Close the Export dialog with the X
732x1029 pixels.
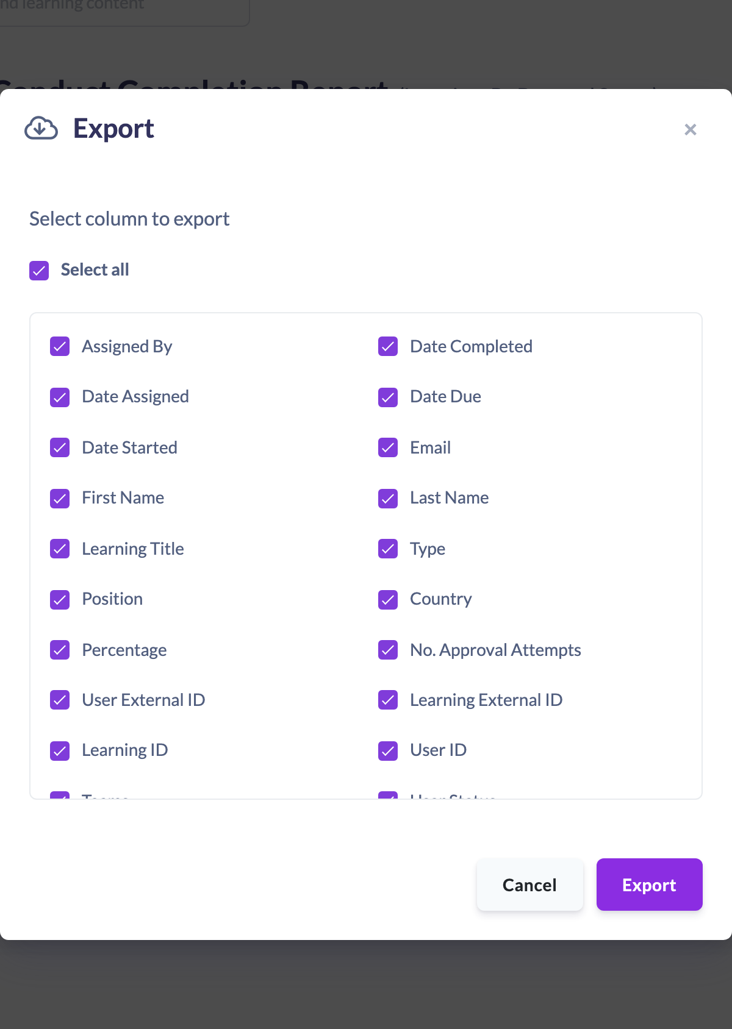coord(691,129)
